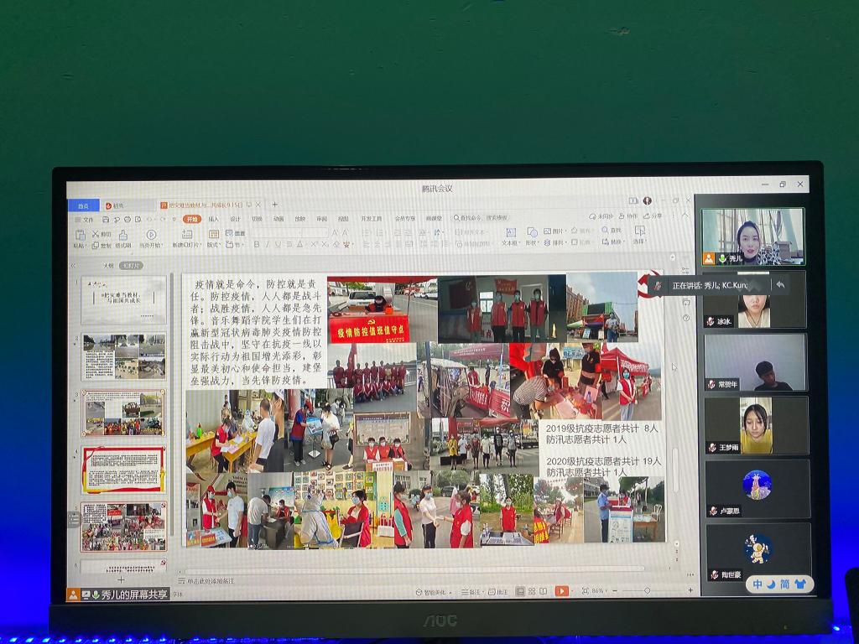This screenshot has height=644, width=859.
Task: Toggle Comments (批注) in status bar
Action: [498, 592]
